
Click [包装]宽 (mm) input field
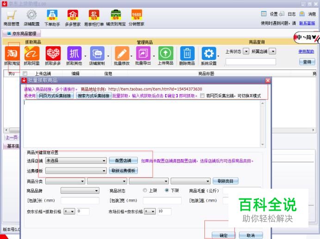(162, 201)
